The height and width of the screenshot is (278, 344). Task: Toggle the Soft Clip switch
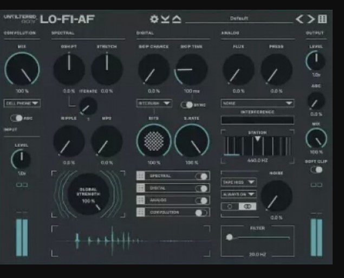click(x=316, y=170)
